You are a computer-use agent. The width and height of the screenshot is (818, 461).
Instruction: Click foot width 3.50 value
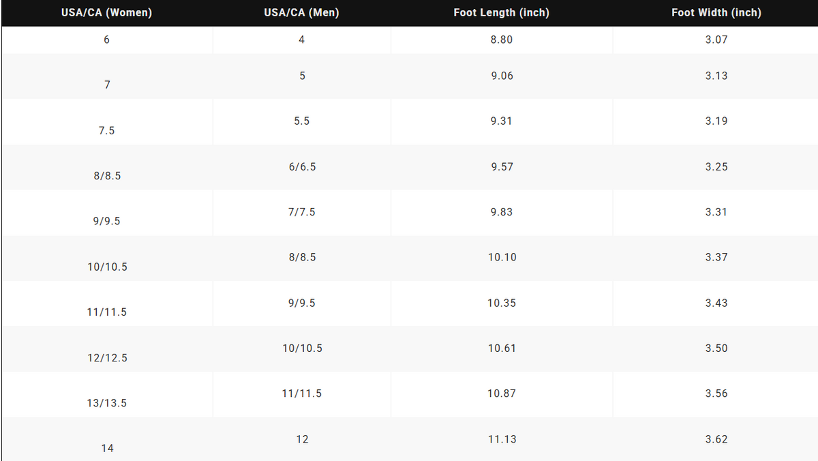pyautogui.click(x=716, y=348)
